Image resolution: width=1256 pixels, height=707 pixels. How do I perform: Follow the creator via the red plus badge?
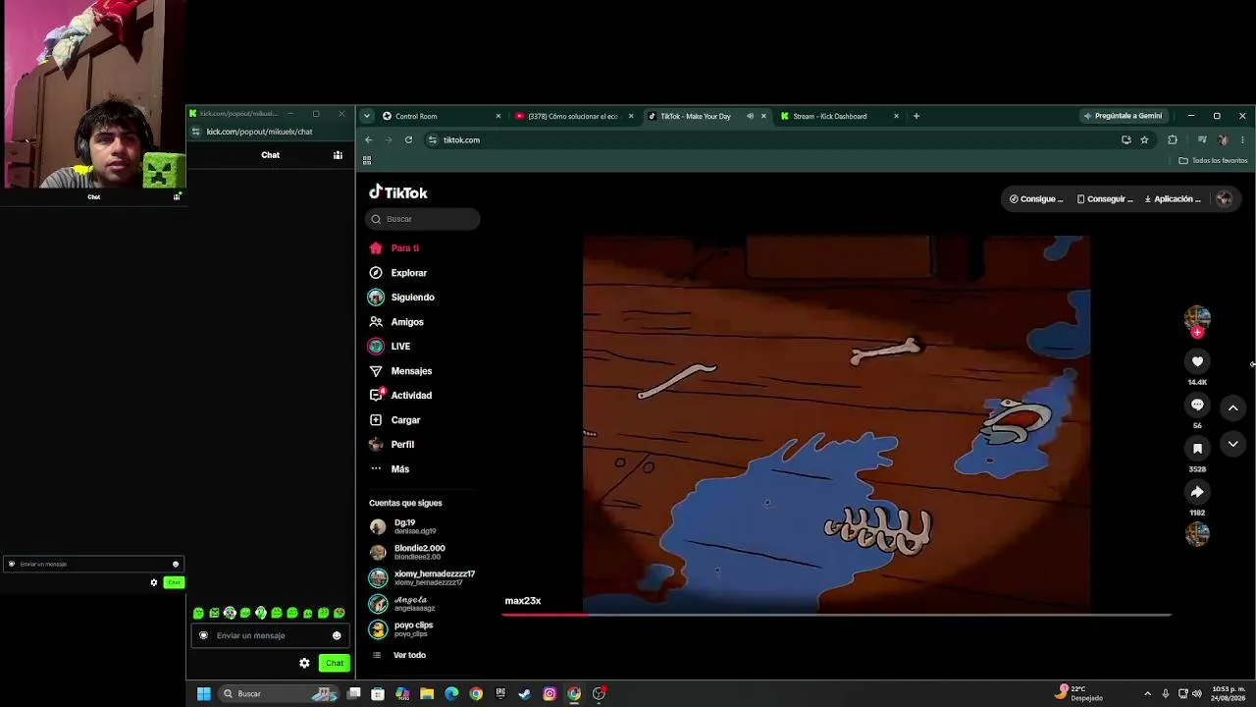click(1197, 333)
